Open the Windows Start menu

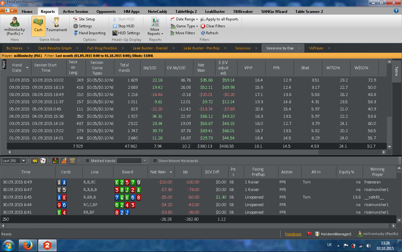(9, 245)
